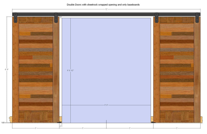Click the 12' overall width dimension label
Viewport: 207px width, 134px height.
click(106, 9)
